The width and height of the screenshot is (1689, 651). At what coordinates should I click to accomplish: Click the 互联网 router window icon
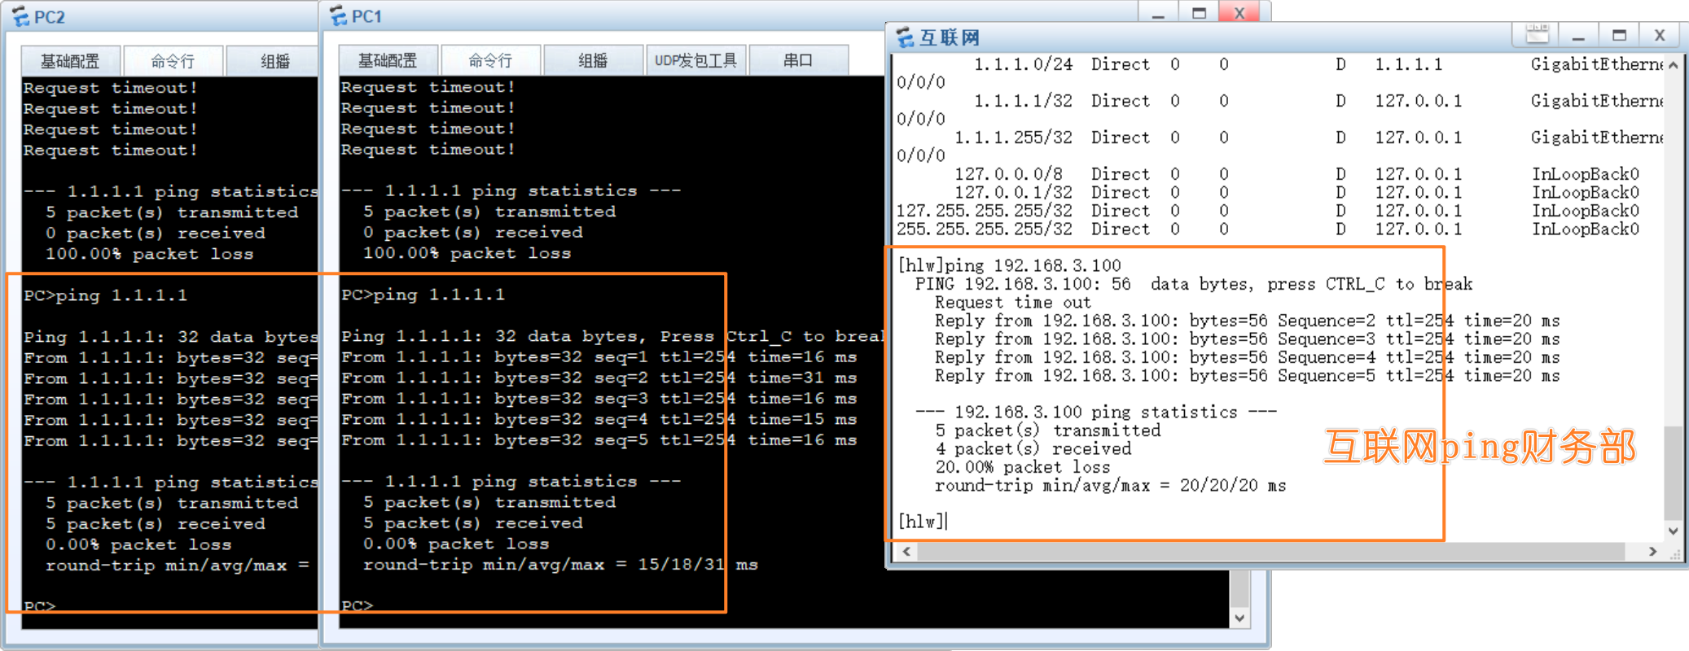pos(905,37)
